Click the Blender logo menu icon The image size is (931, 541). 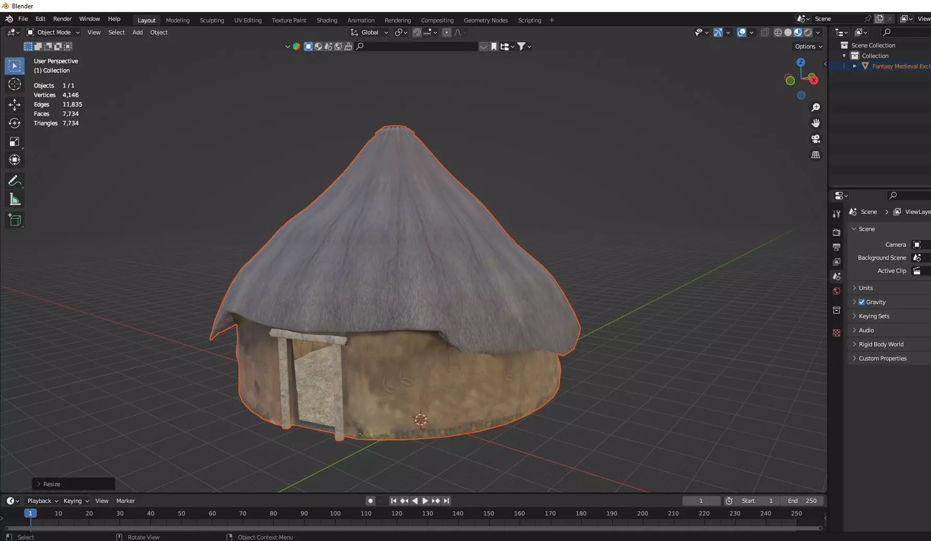click(x=9, y=19)
